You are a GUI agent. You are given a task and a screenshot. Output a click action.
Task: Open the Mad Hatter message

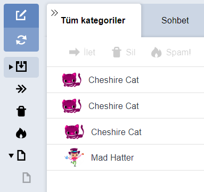[126, 157]
